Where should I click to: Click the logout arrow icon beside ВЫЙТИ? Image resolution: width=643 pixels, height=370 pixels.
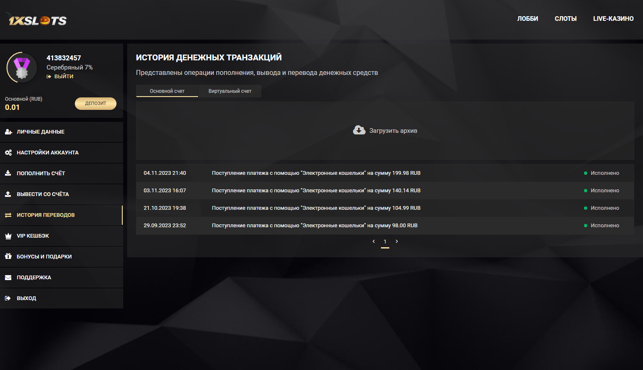point(49,77)
